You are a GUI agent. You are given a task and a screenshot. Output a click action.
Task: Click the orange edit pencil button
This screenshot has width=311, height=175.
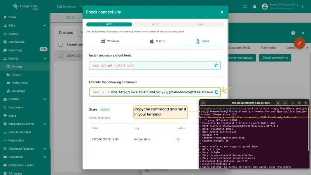(299, 43)
